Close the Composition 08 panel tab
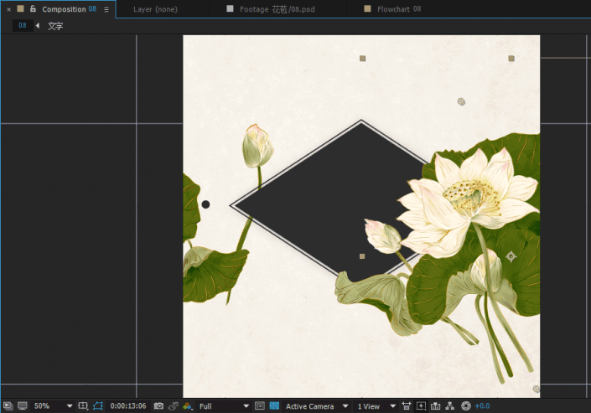591x413 pixels. 9,9
